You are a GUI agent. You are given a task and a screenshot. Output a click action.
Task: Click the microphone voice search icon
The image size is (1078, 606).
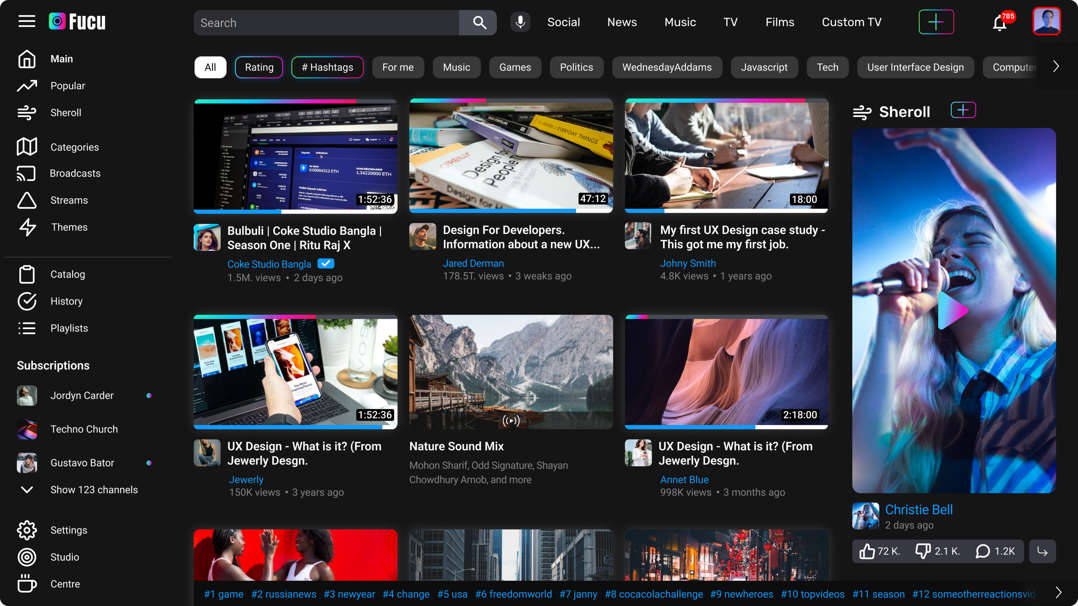(520, 22)
